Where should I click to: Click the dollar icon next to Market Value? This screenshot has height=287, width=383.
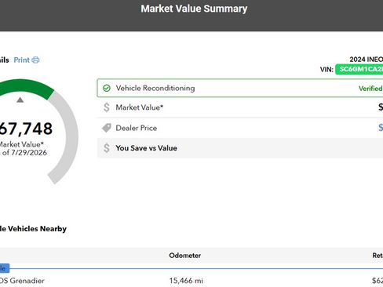pyautogui.click(x=107, y=107)
